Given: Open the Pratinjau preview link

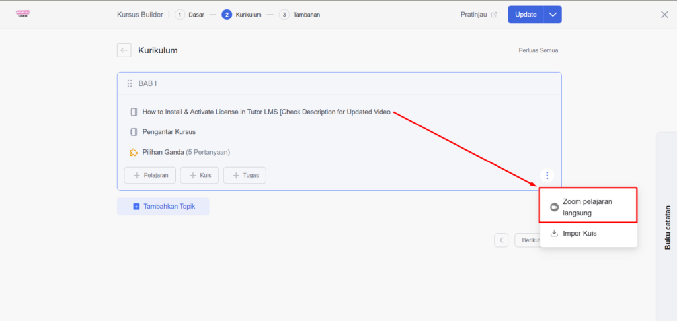Looking at the screenshot, I should click(479, 15).
